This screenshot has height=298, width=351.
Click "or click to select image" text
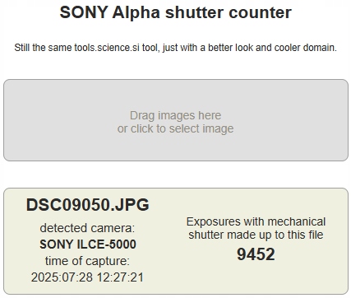point(175,128)
